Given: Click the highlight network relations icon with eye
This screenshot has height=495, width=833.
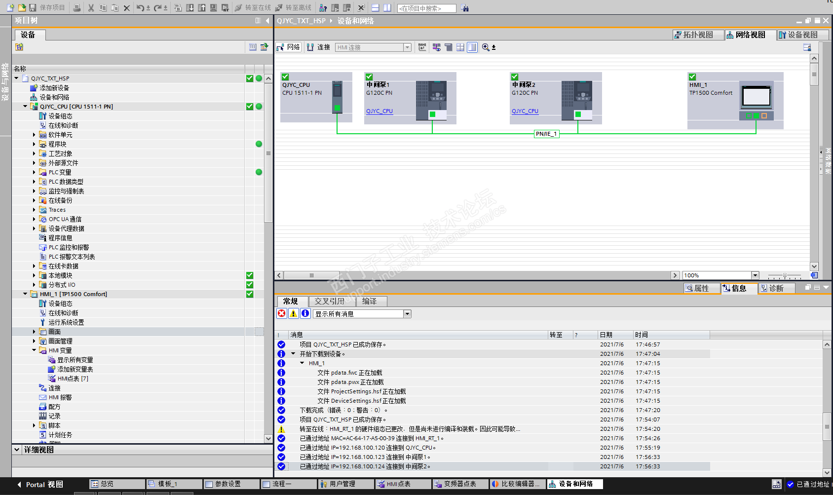Looking at the screenshot, I should point(437,47).
